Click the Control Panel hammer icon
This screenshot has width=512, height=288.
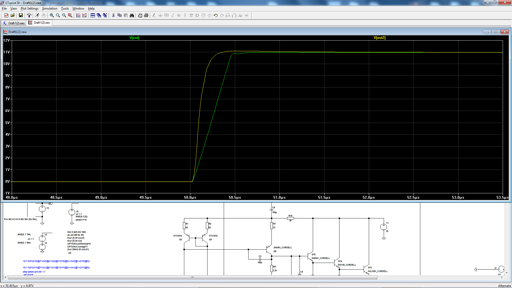[x=29, y=15]
